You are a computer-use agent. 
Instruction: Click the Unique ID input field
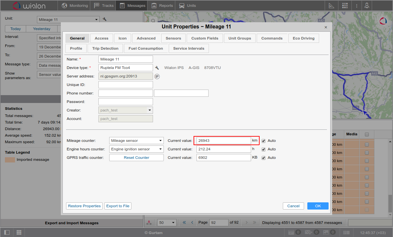click(x=126, y=85)
